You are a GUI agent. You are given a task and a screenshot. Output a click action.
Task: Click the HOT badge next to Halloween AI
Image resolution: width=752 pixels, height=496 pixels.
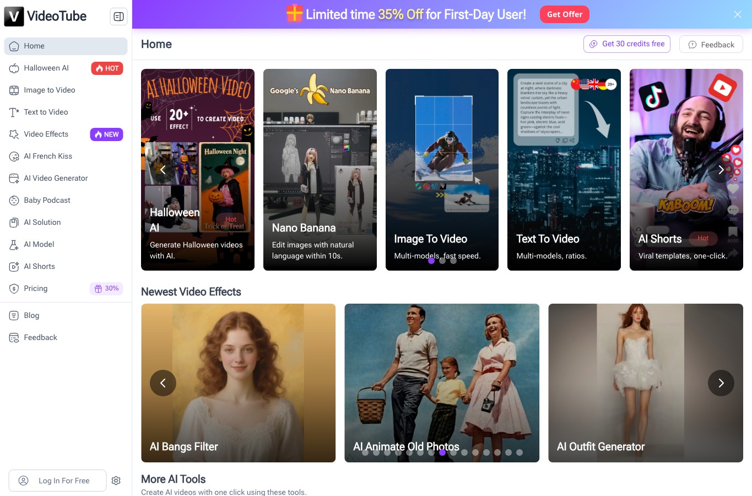[x=107, y=68]
